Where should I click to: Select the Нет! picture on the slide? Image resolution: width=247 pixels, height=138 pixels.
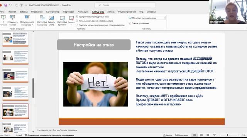tap(96, 84)
